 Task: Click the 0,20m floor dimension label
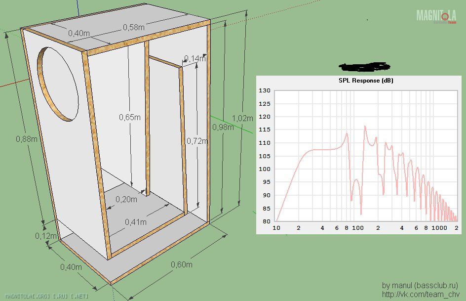[x=126, y=199]
